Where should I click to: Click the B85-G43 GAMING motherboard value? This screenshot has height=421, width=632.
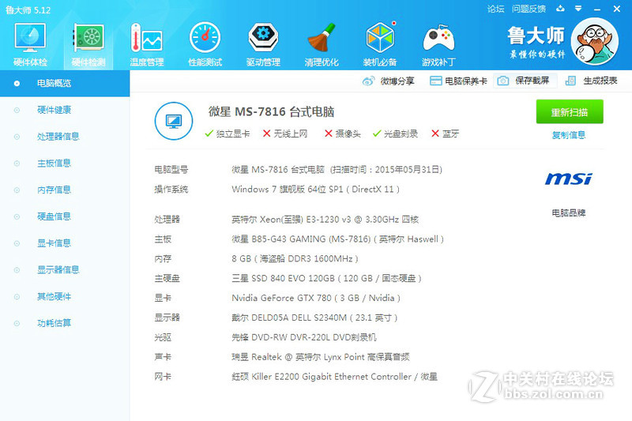click(x=338, y=239)
